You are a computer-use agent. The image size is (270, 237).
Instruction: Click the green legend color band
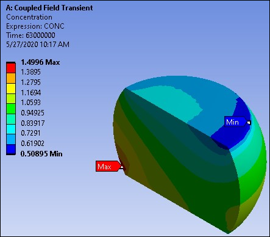[11, 109]
